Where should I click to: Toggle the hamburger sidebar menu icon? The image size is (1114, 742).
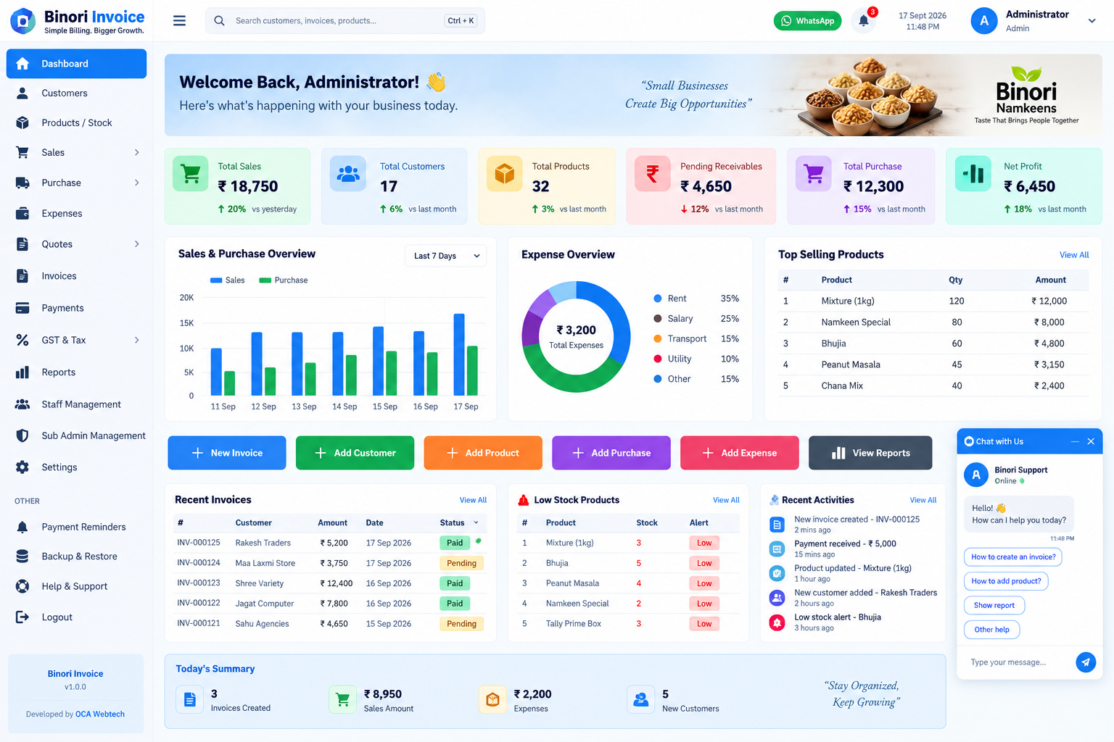tap(179, 21)
